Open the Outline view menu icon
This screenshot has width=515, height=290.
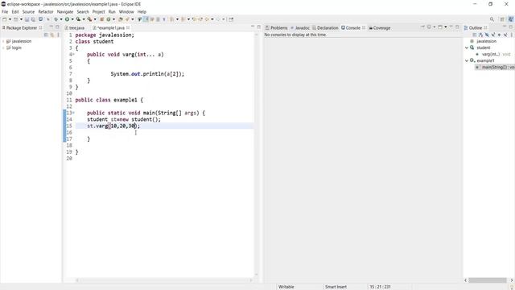[x=512, y=35]
